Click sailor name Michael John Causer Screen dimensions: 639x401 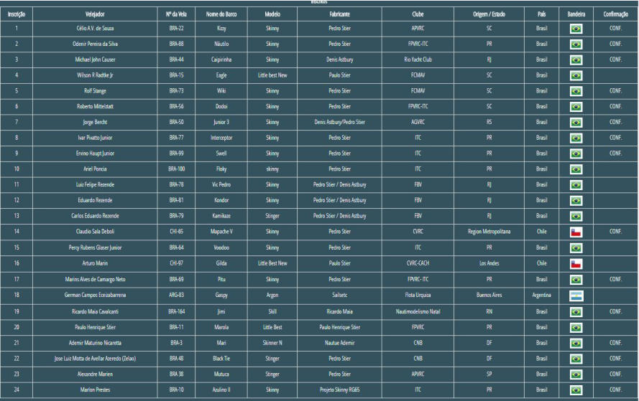point(95,60)
